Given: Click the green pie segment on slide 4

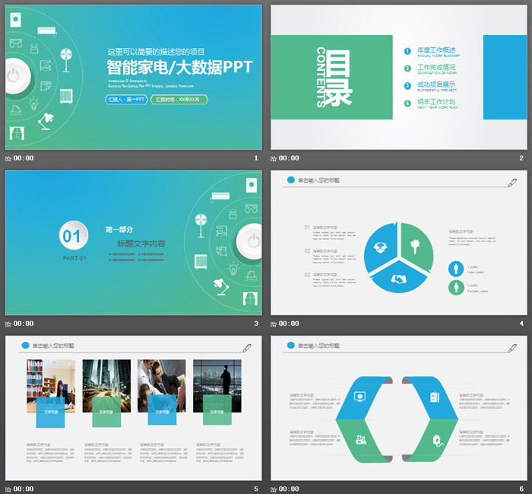Looking at the screenshot, I should (x=416, y=247).
